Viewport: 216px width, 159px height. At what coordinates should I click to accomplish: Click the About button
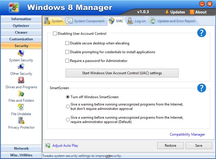point(198,12)
